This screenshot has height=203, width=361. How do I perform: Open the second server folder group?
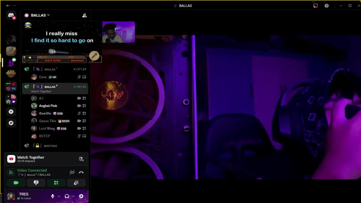11,99
